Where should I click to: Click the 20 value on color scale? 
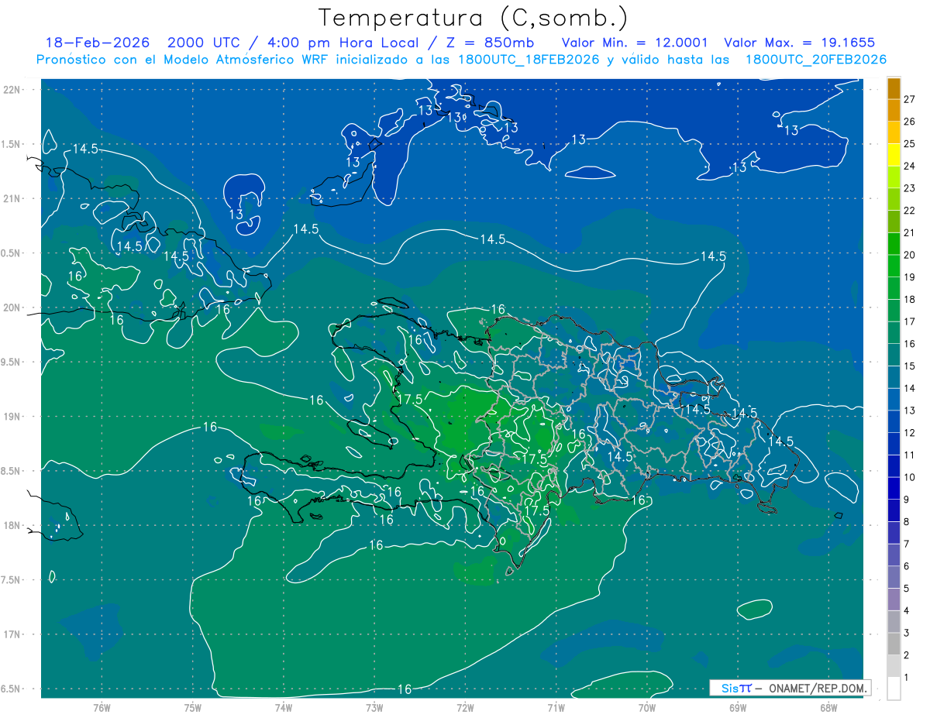click(909, 254)
